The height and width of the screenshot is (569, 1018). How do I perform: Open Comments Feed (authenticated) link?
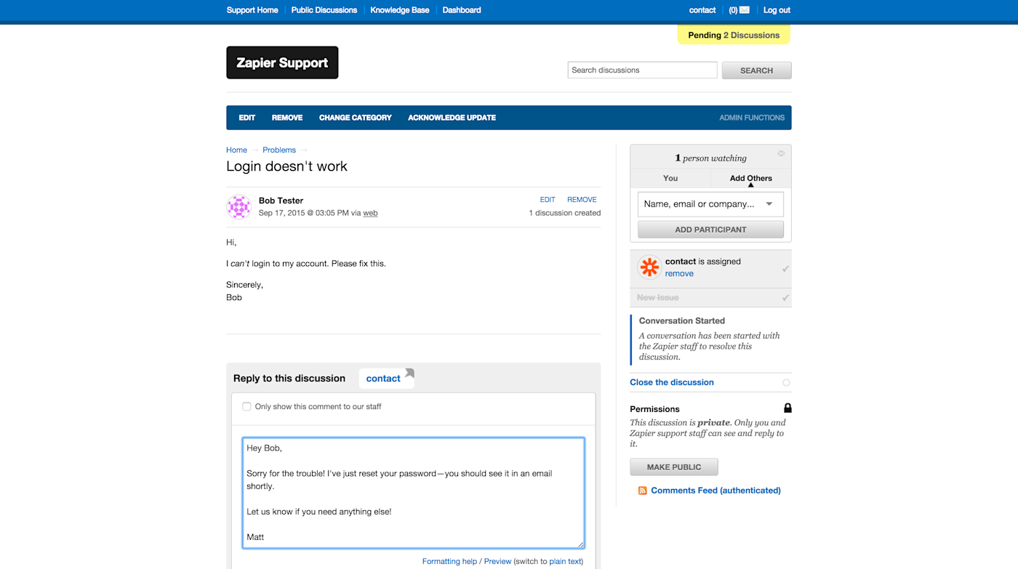[716, 491]
